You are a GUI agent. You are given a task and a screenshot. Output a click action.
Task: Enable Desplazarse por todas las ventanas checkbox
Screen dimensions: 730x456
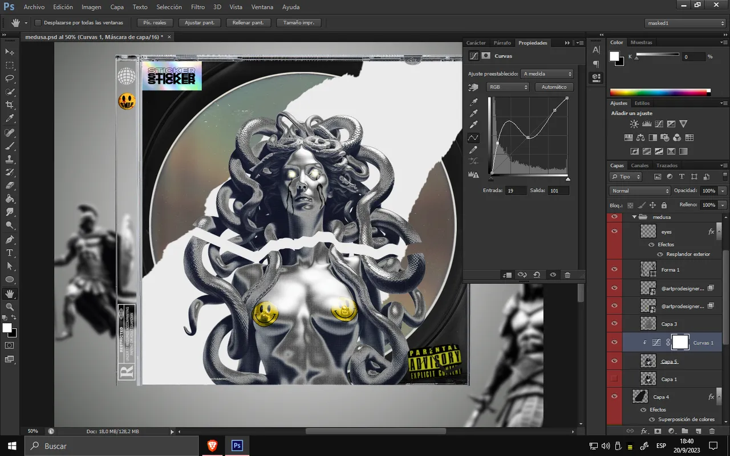click(38, 23)
